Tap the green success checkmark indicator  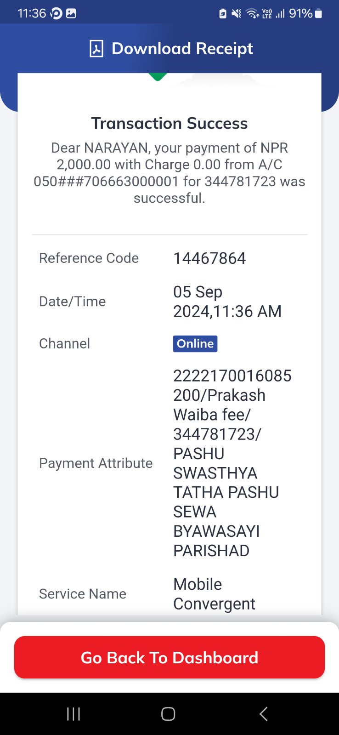point(158,77)
